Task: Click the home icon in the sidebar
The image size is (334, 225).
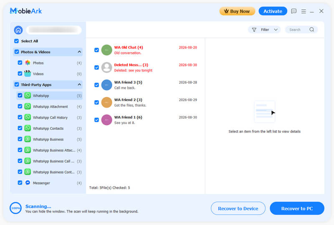Action: 18,30
